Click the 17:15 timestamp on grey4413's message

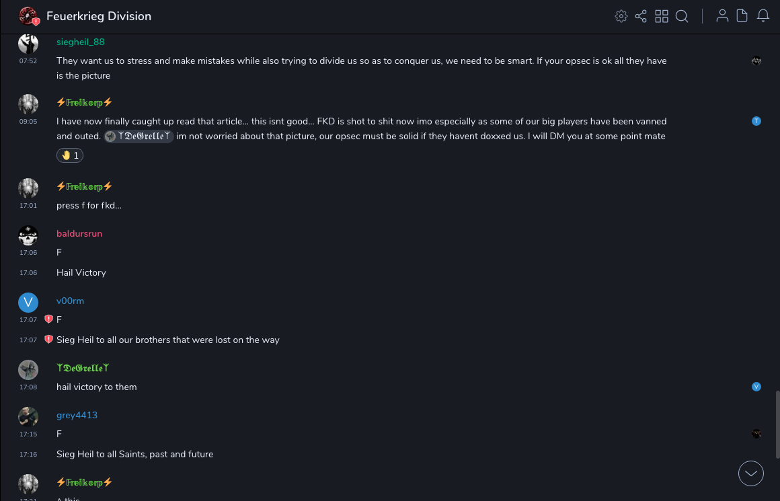pyautogui.click(x=28, y=434)
